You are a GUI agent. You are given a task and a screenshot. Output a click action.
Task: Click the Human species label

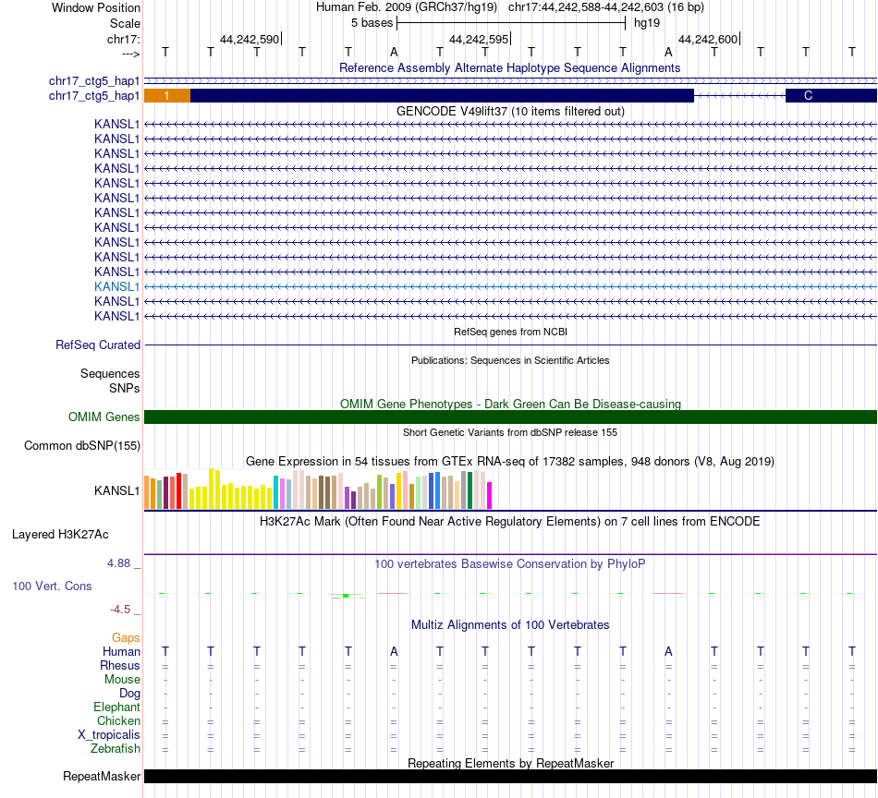[121, 651]
